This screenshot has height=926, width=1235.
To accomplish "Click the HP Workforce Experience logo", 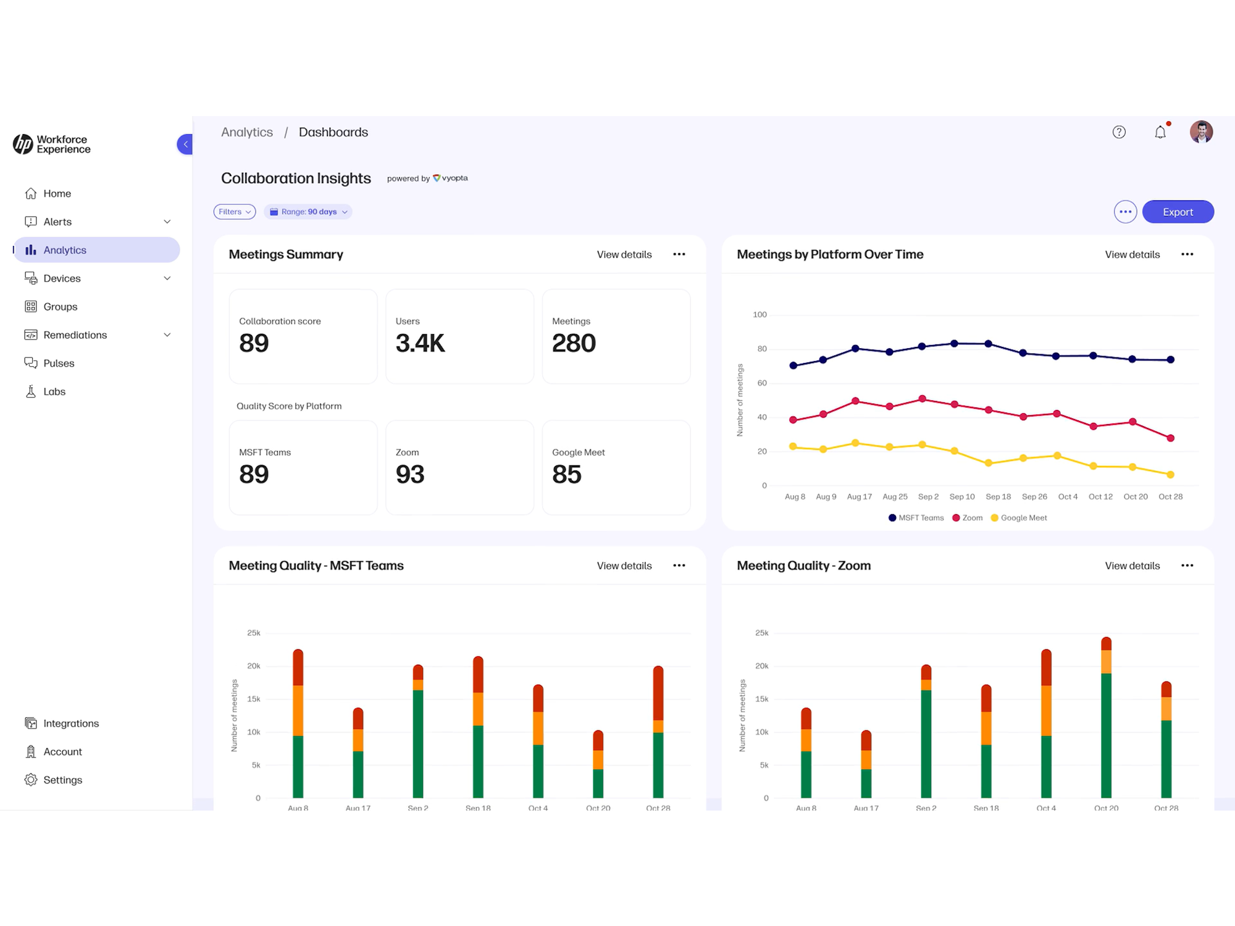I will pyautogui.click(x=52, y=144).
